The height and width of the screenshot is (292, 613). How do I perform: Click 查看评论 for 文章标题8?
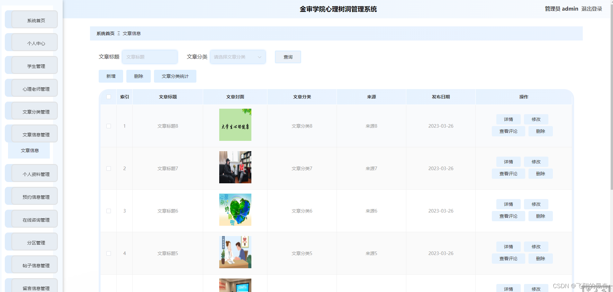pyautogui.click(x=509, y=131)
